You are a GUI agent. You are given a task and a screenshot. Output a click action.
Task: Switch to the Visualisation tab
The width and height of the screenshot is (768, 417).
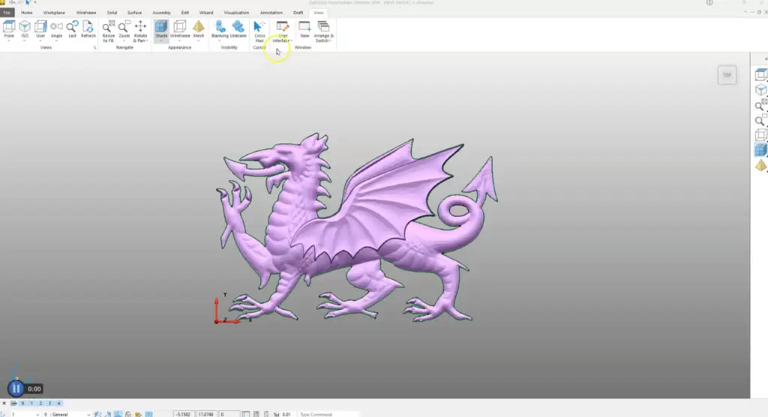coord(236,13)
